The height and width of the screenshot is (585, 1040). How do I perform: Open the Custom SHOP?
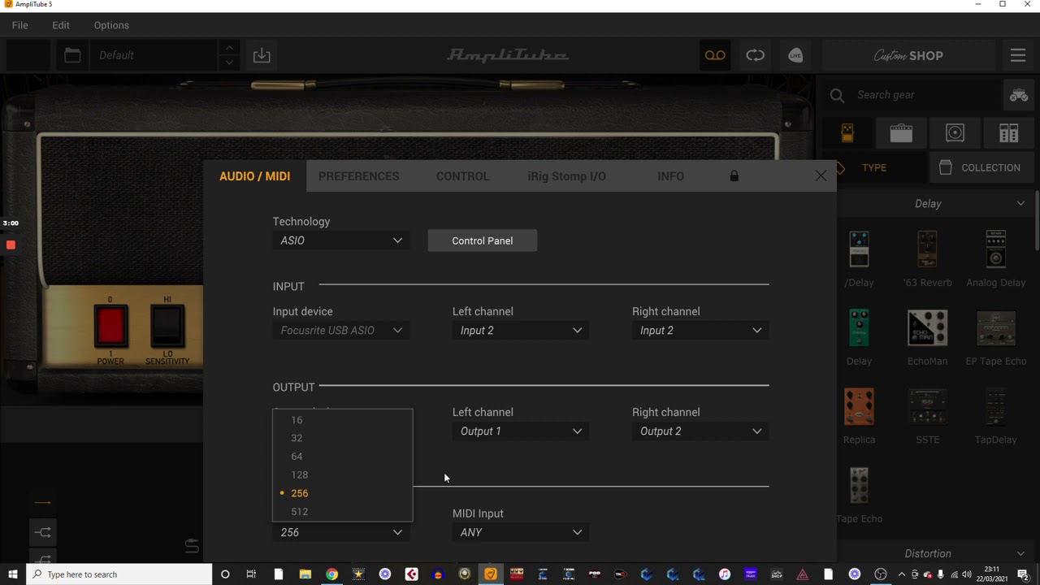(908, 55)
